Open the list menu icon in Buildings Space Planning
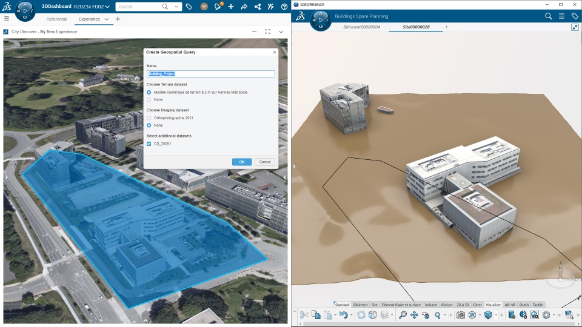Screen dimensions: 582x327 (561, 16)
